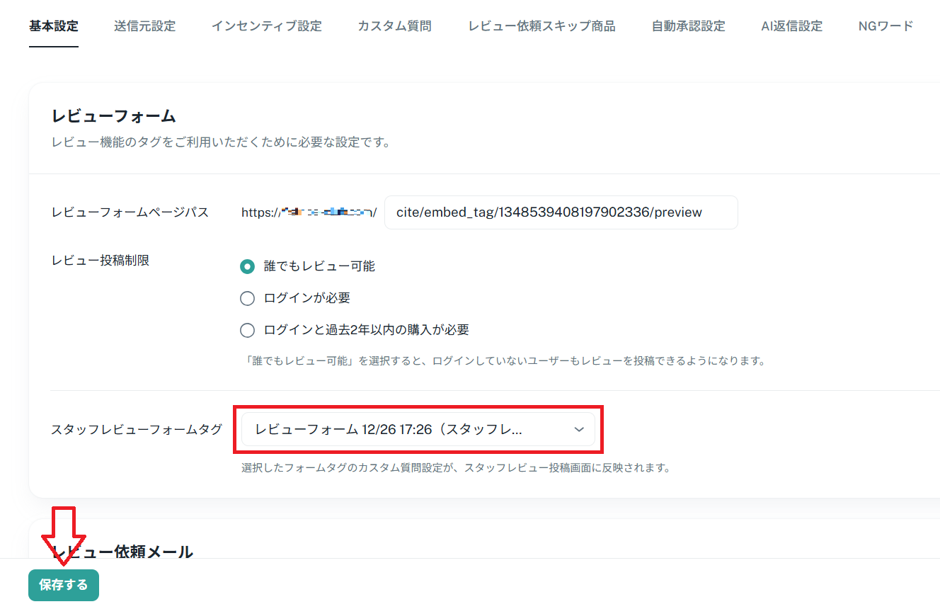Screen dimensions: 940x609
Task: Click the レビュー依頼メール section heading
Action: pyautogui.click(x=122, y=552)
